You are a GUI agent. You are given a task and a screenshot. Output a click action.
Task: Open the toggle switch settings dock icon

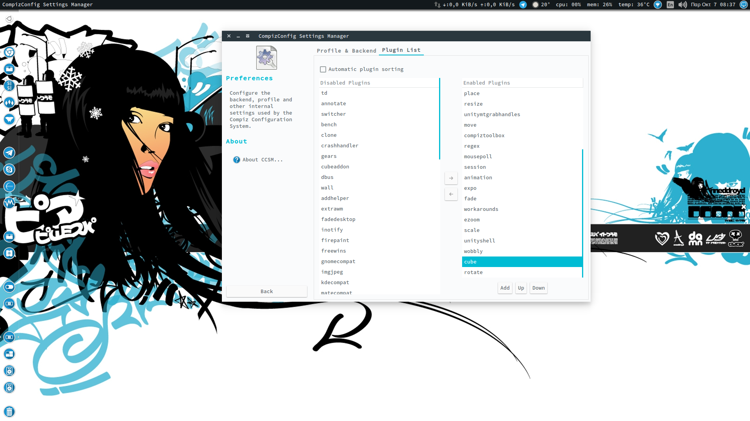pos(9,287)
